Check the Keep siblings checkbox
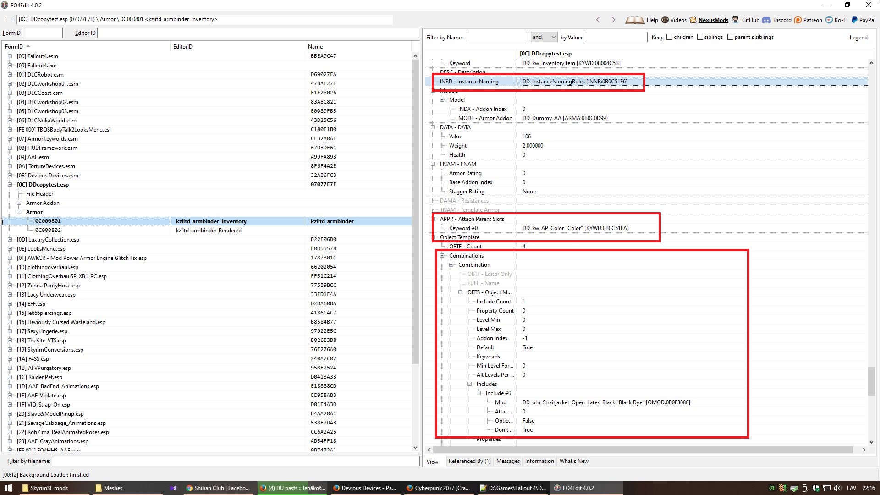 pyautogui.click(x=700, y=37)
